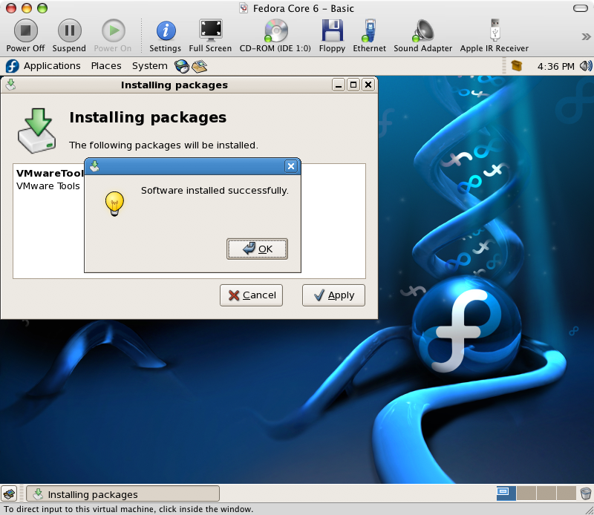Switch to the first workspace
The height and width of the screenshot is (515, 594).
[506, 493]
